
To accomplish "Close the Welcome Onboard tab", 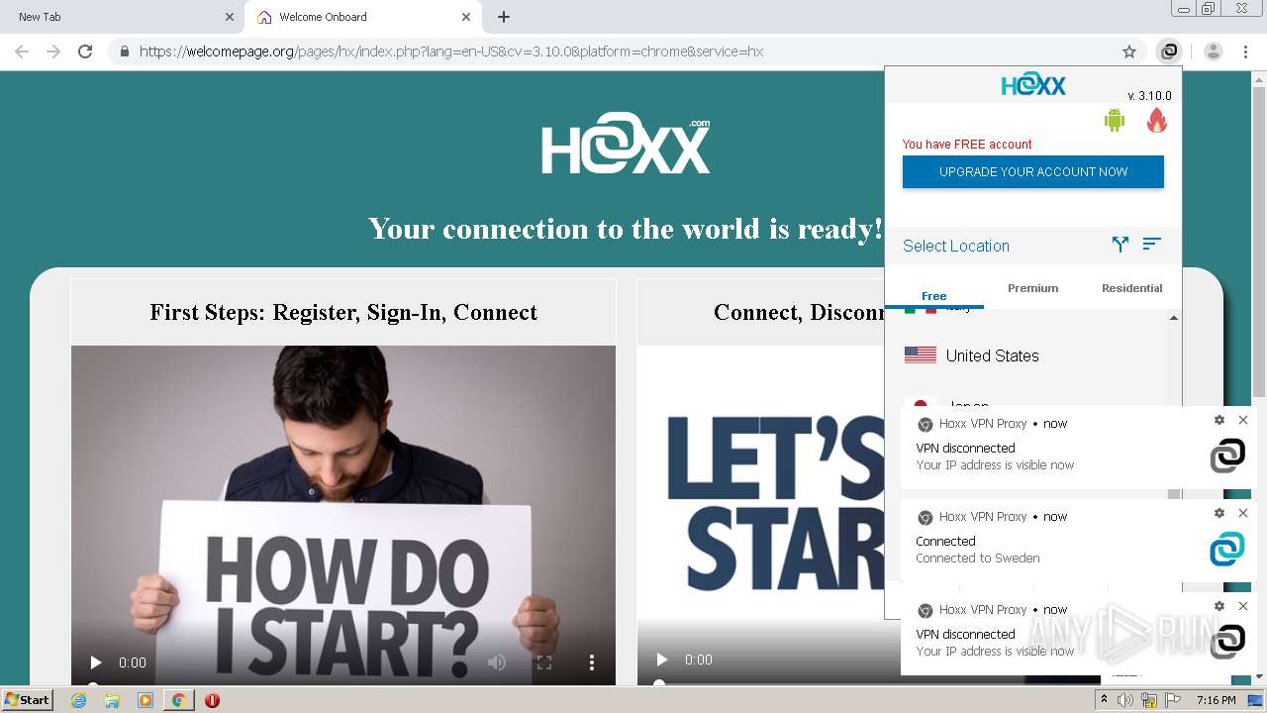I will pyautogui.click(x=466, y=17).
